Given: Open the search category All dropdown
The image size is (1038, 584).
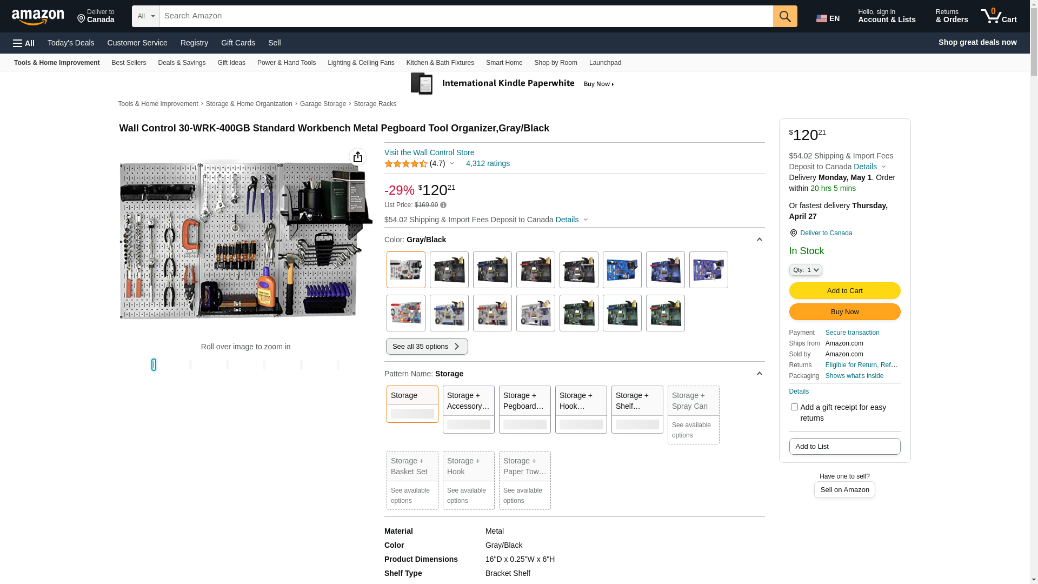Looking at the screenshot, I should point(145,16).
